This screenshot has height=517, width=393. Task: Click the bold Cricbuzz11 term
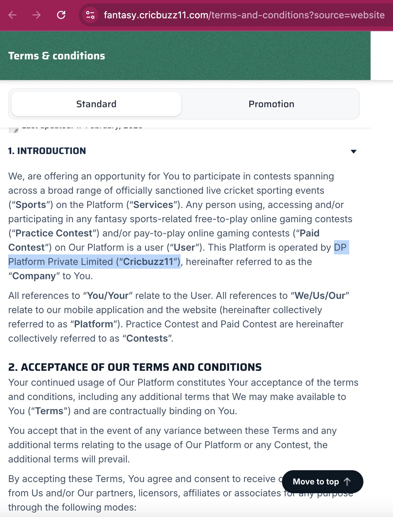(148, 262)
